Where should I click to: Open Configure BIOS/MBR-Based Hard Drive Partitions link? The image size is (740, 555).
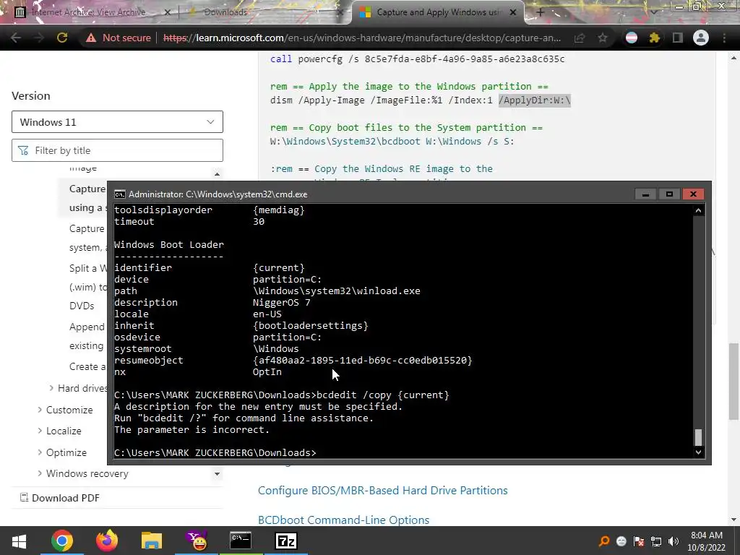(x=383, y=491)
